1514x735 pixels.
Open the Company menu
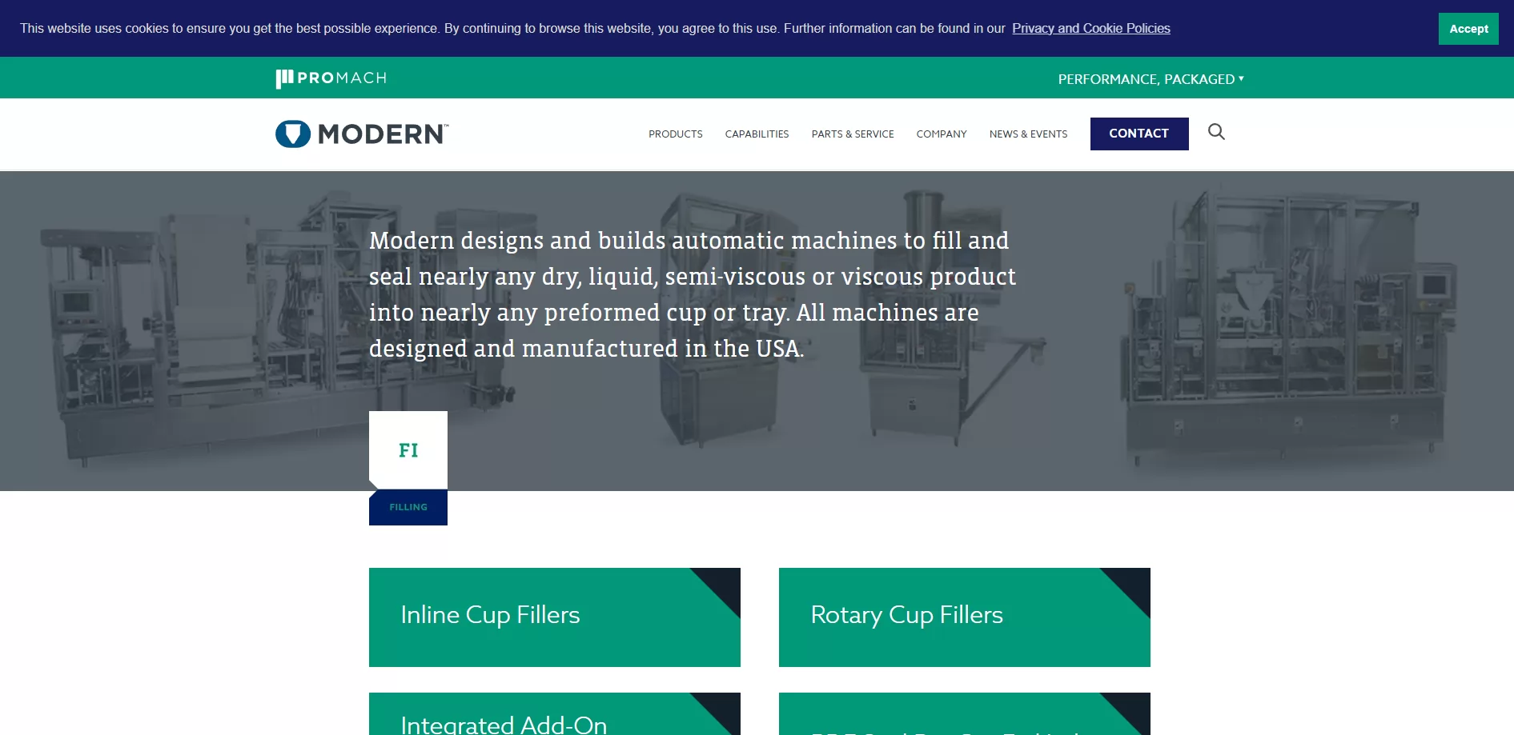coord(941,134)
